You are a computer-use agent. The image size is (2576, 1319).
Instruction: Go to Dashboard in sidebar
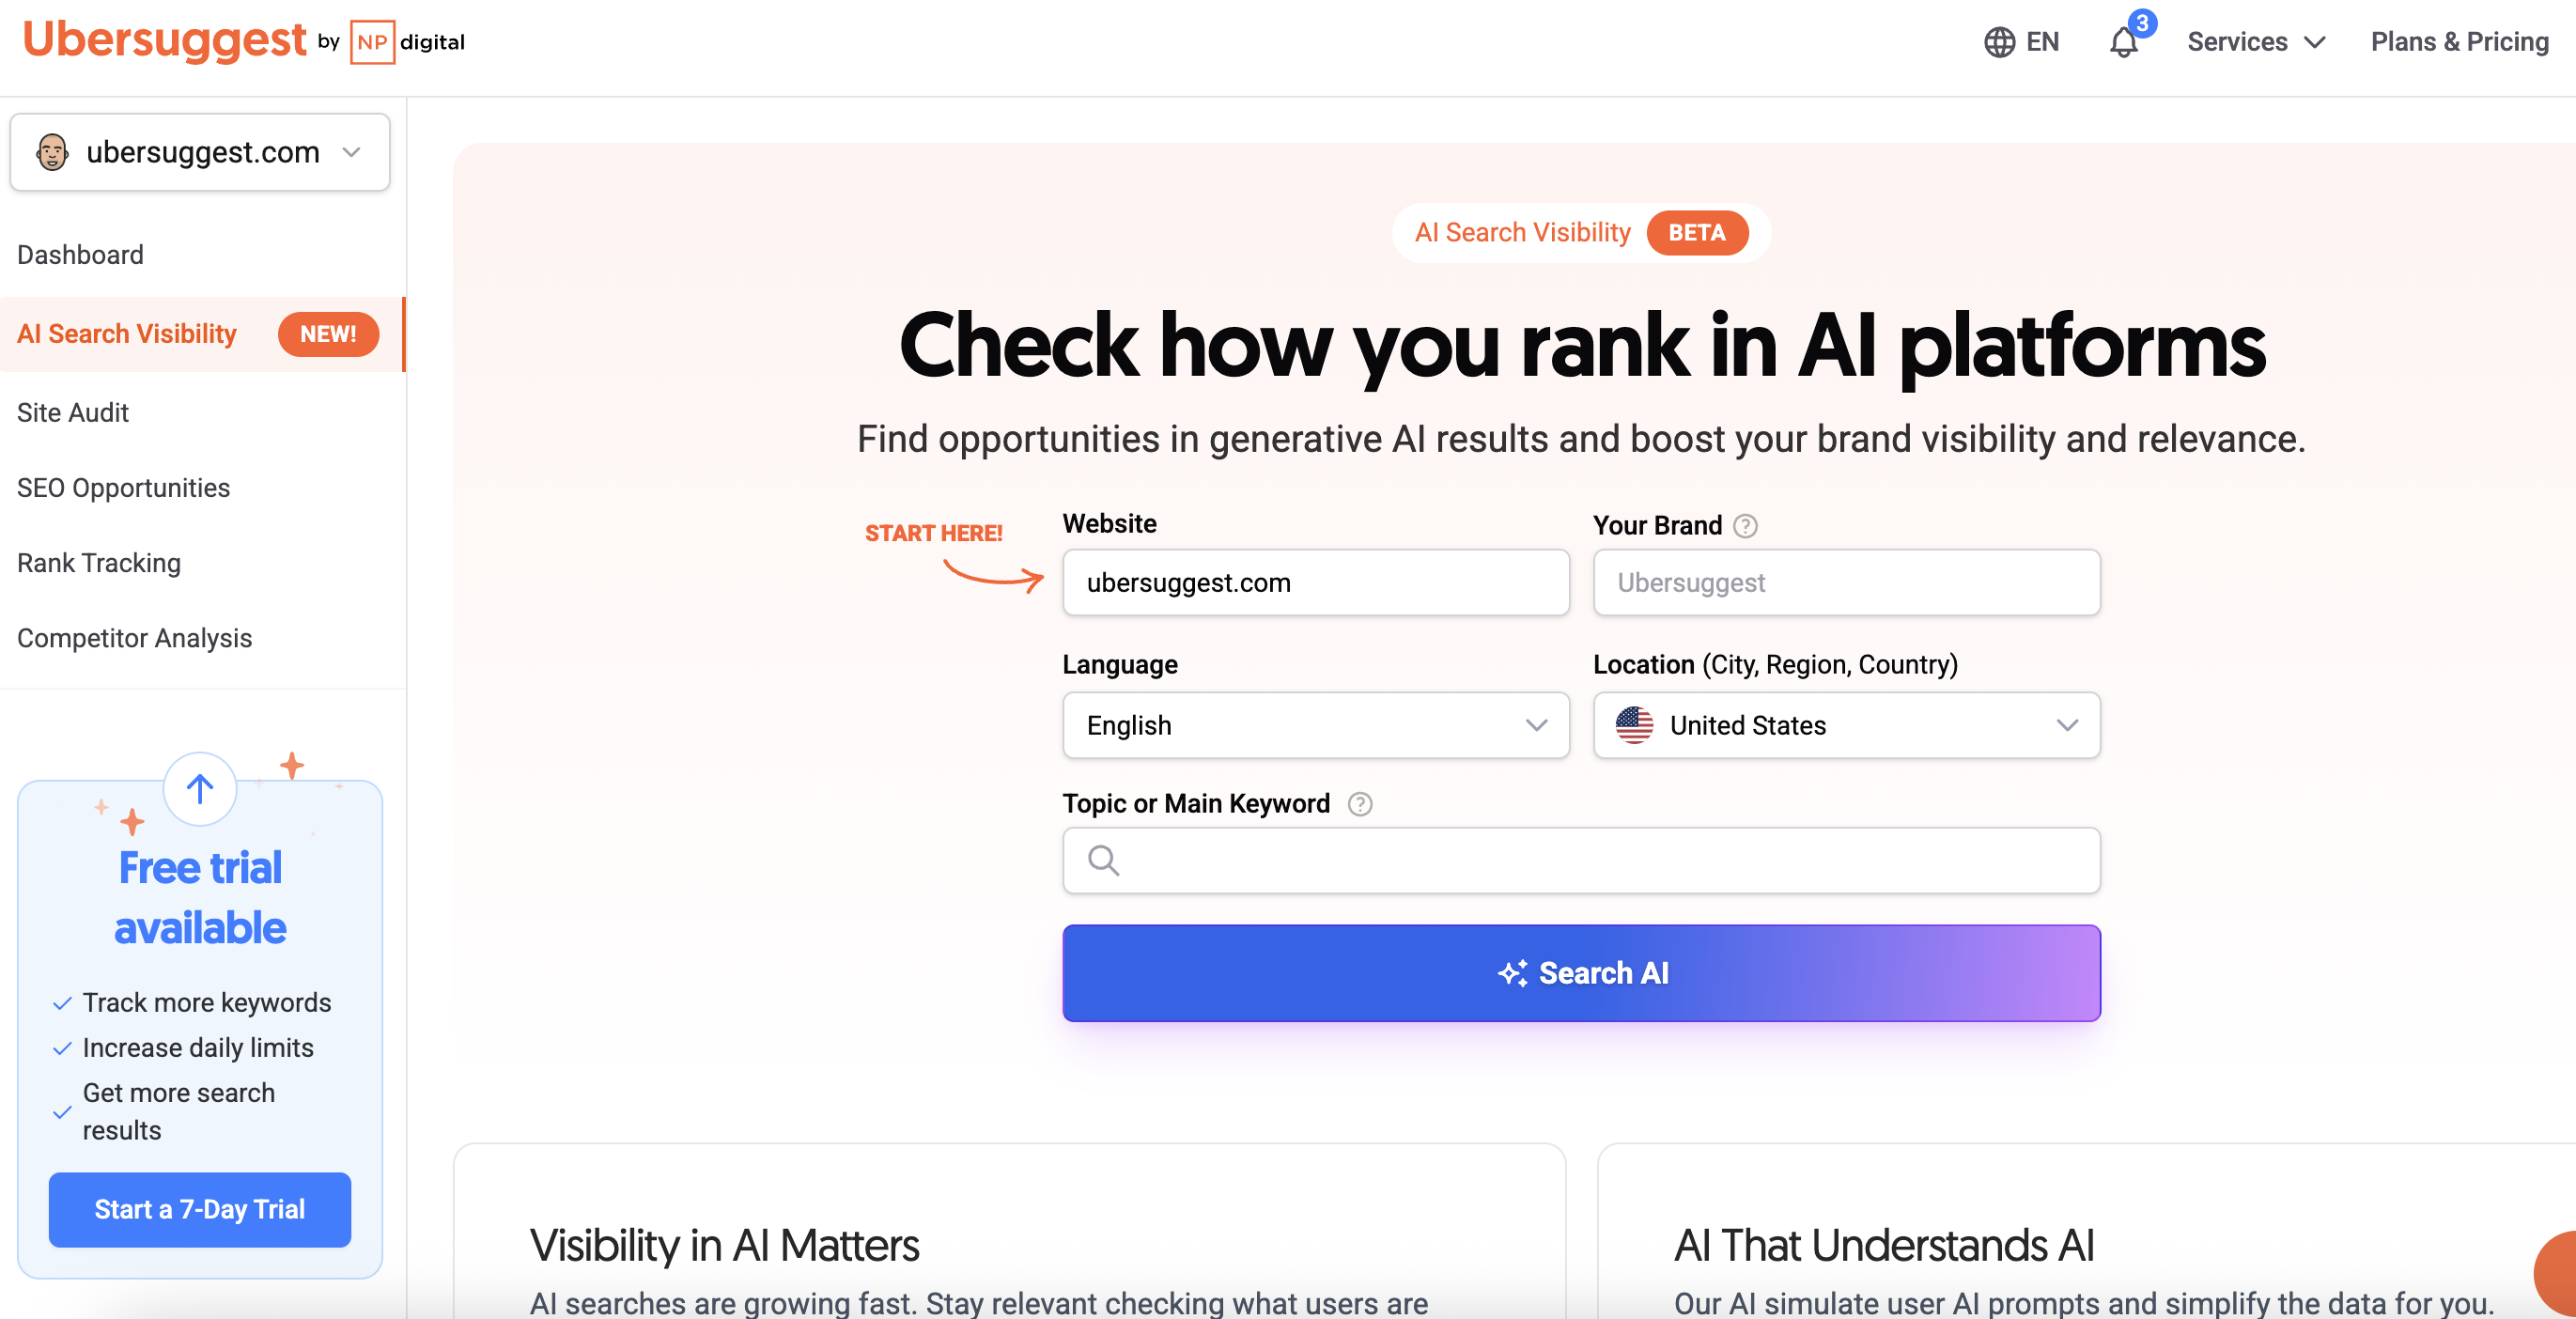(x=80, y=255)
